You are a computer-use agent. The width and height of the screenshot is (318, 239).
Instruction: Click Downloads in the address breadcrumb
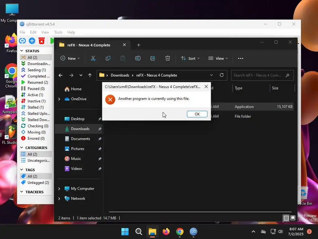coord(120,75)
